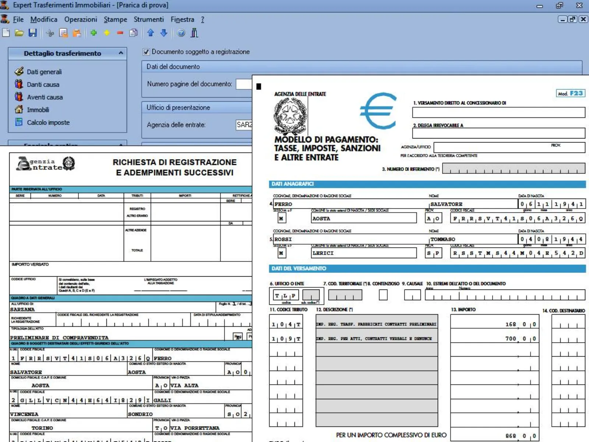
Task: Click the New document toolbar icon
Action: (6, 33)
